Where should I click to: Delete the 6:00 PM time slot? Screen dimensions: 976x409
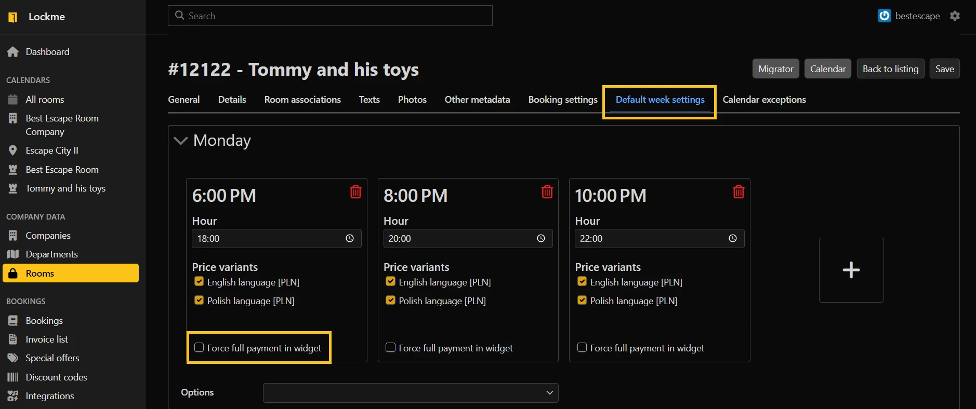[355, 192]
